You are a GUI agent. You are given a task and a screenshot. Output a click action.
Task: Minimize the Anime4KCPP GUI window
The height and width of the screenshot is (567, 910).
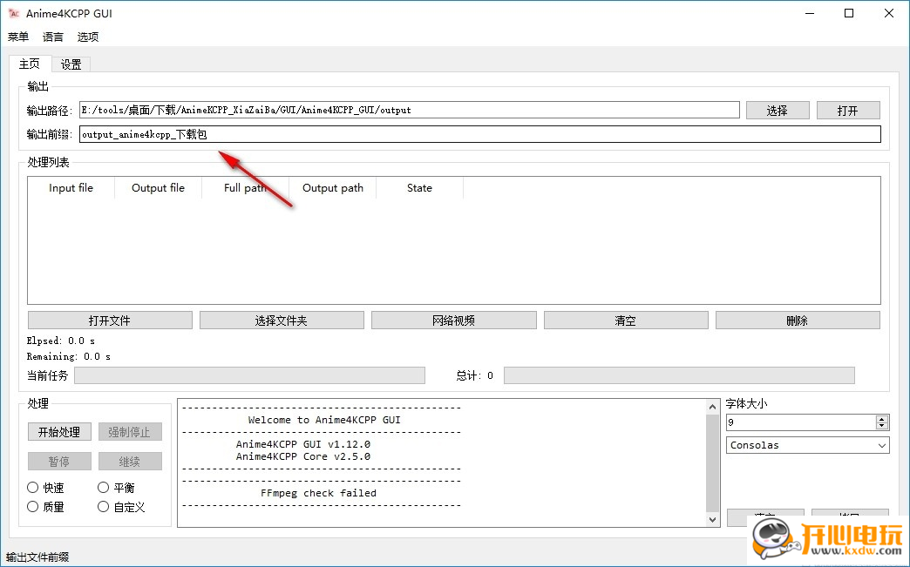[x=810, y=13]
